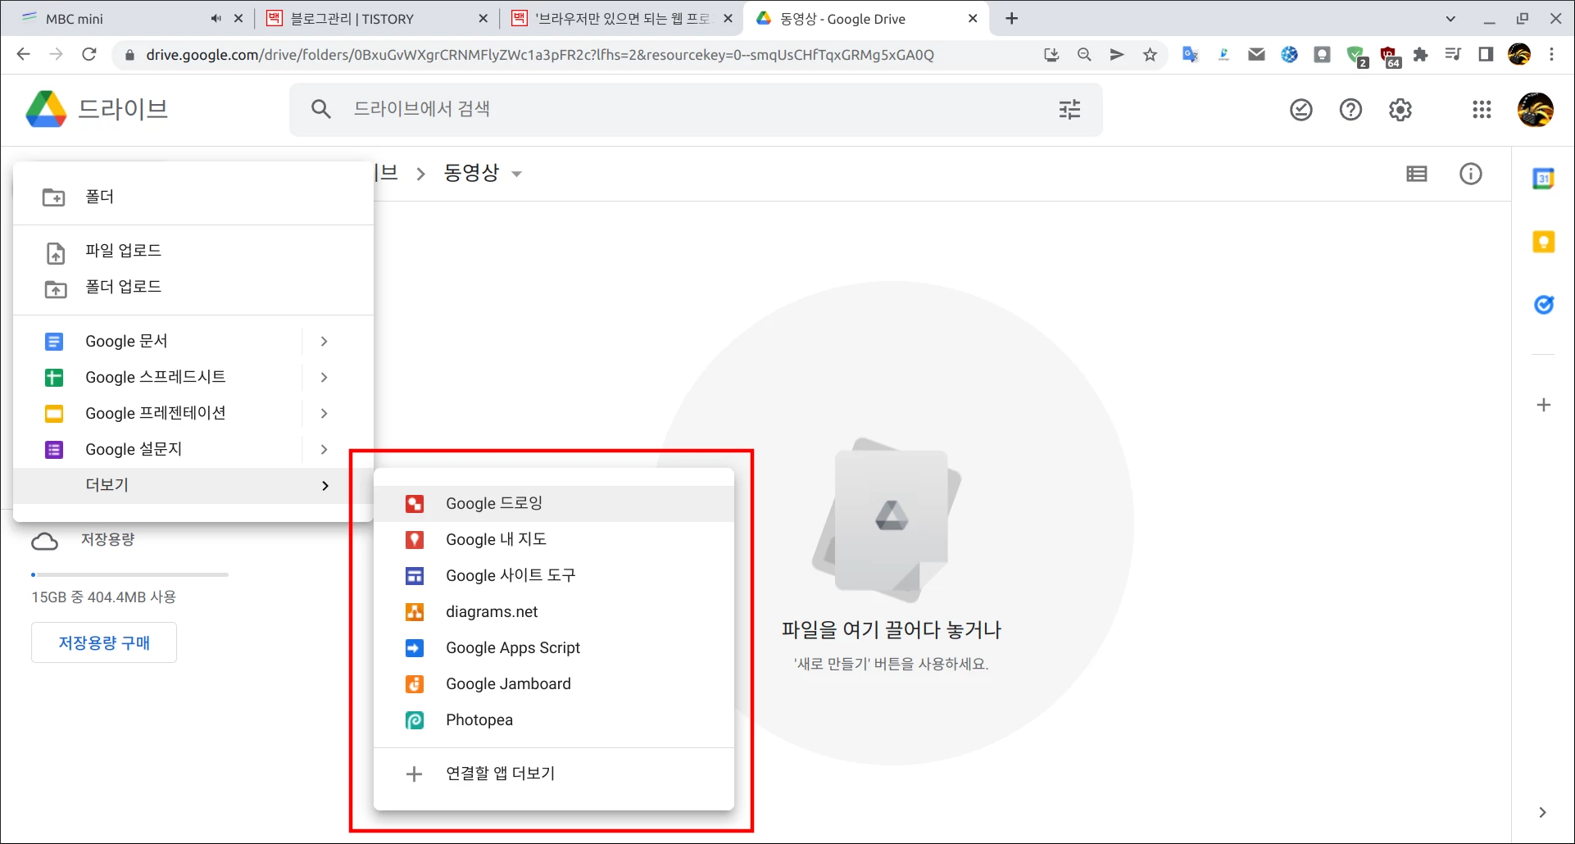View details with the info icon
Image resolution: width=1575 pixels, height=844 pixels.
[x=1471, y=174]
